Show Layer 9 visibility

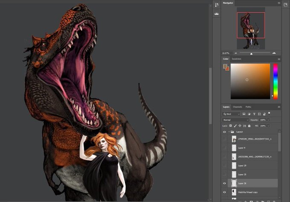[x=224, y=148]
